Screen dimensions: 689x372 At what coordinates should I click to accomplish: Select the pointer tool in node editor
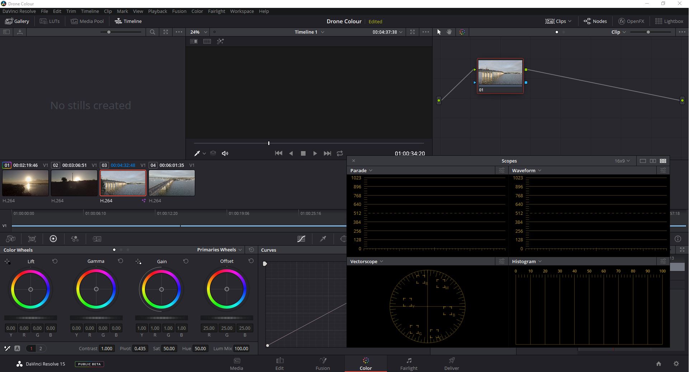[439, 32]
